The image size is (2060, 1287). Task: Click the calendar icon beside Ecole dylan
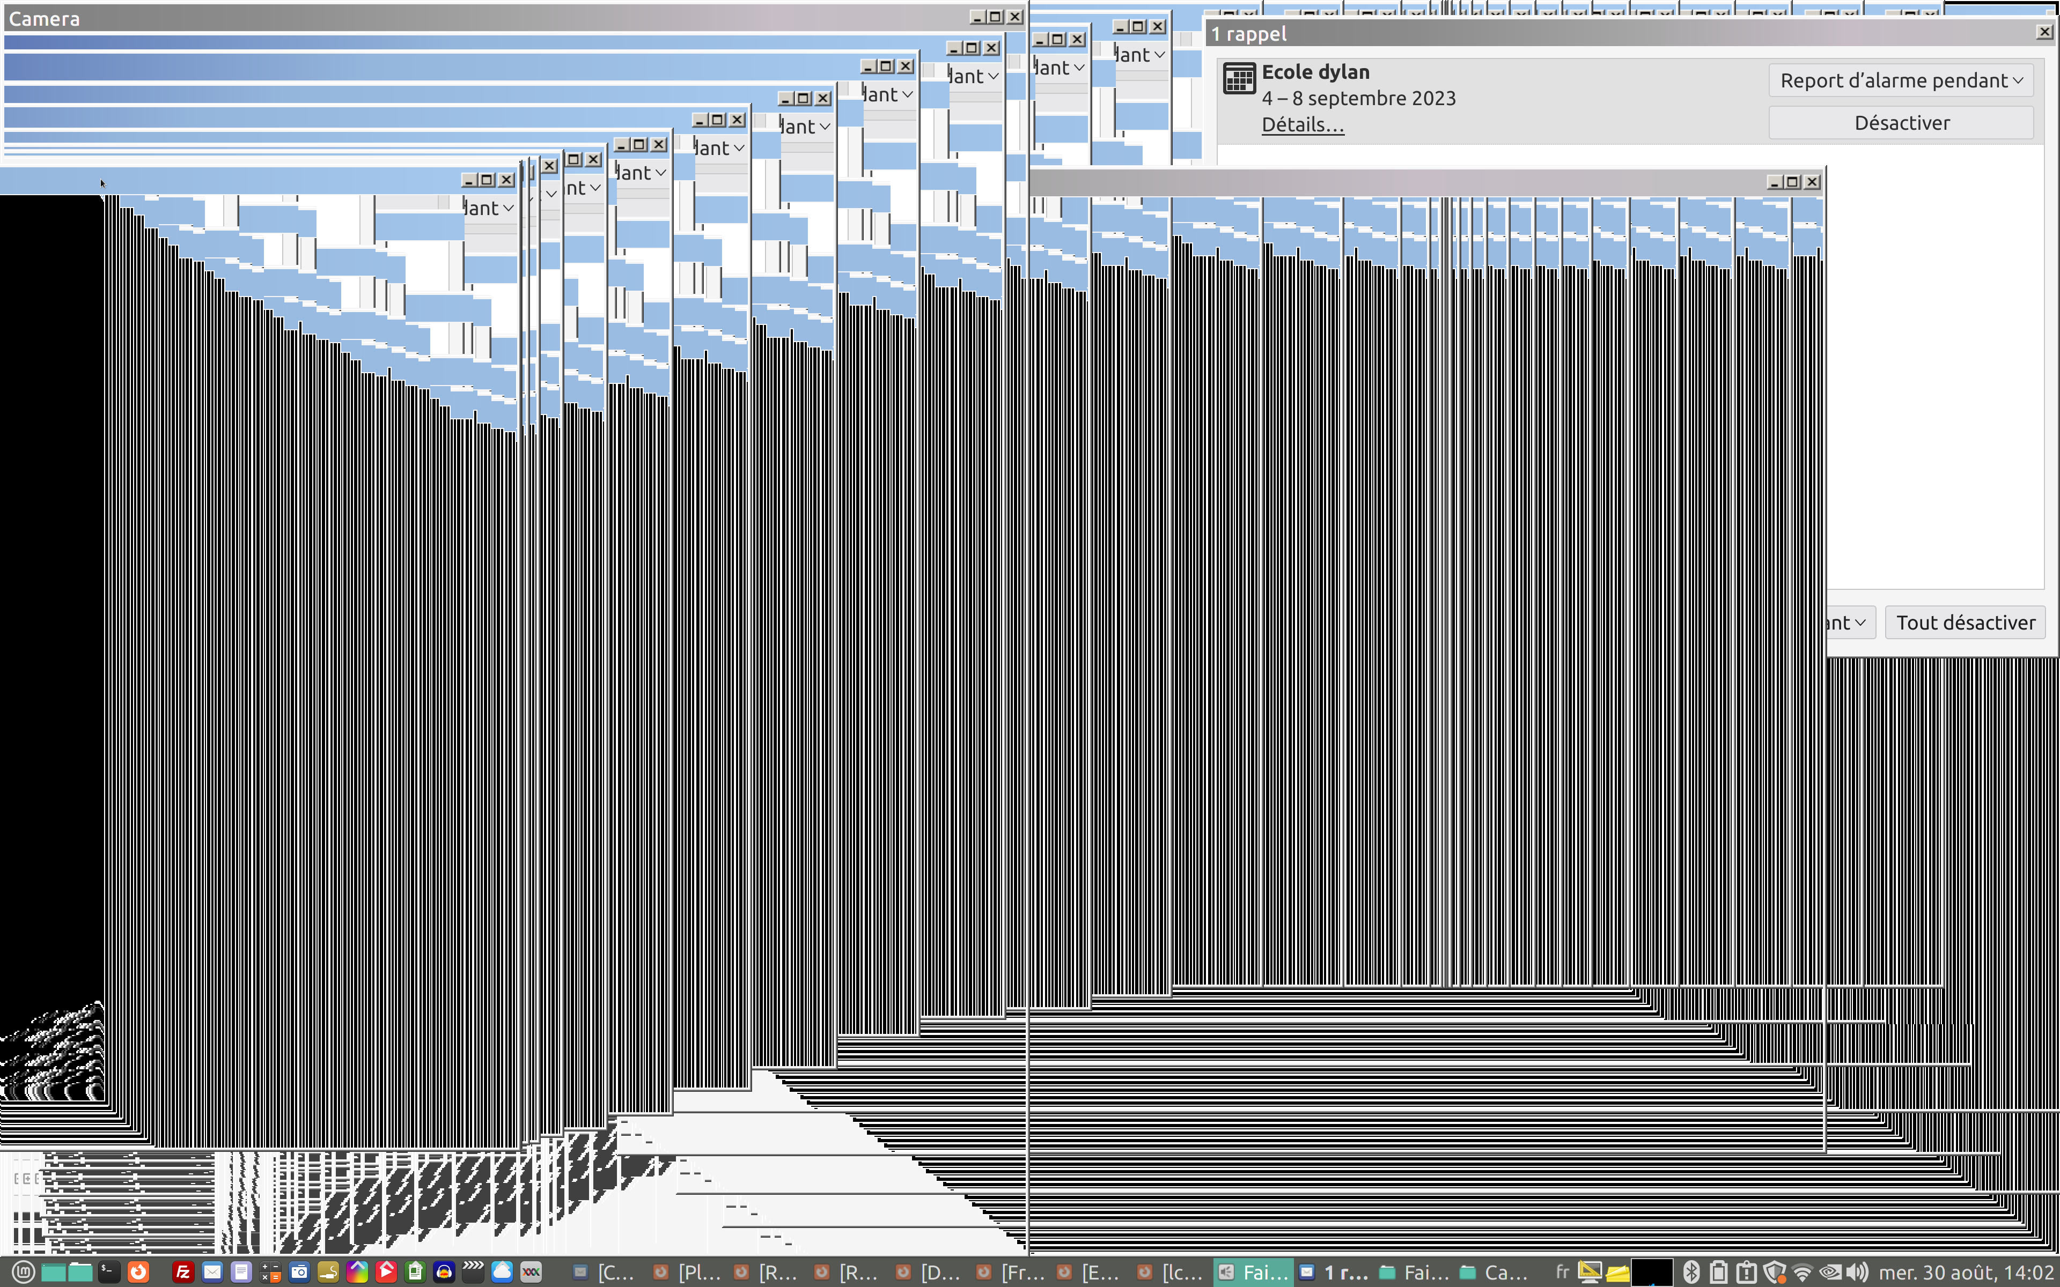[1239, 78]
